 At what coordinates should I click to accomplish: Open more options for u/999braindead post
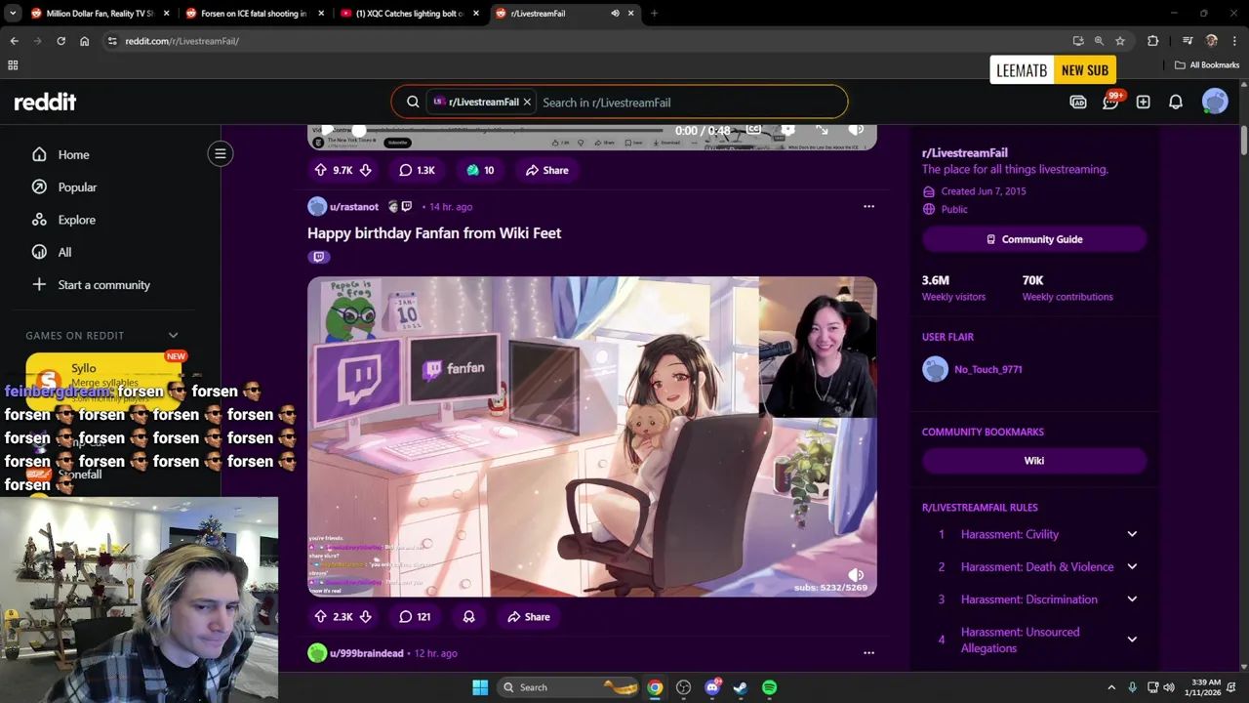868,653
